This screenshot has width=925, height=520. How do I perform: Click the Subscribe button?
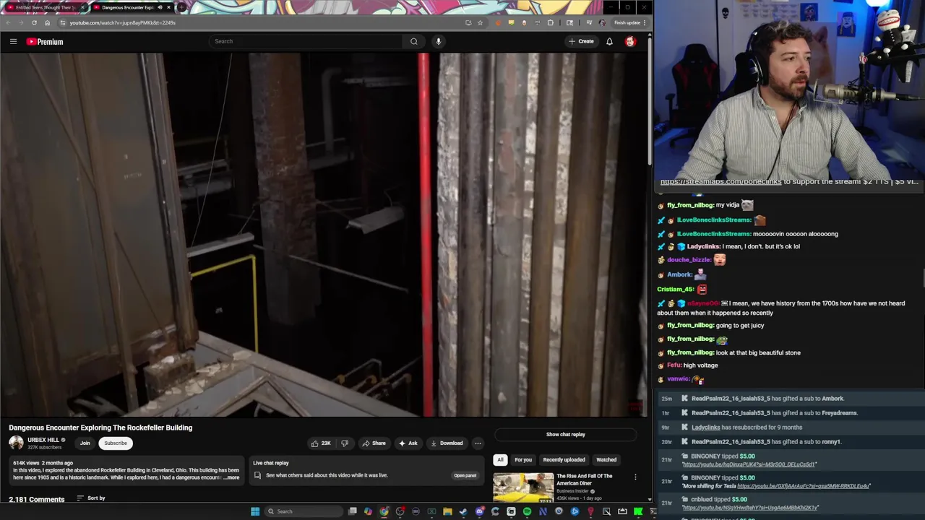pos(115,443)
